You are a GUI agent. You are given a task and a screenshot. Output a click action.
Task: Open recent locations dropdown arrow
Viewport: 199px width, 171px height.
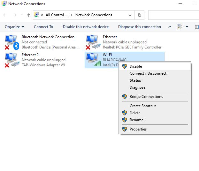[22, 15]
